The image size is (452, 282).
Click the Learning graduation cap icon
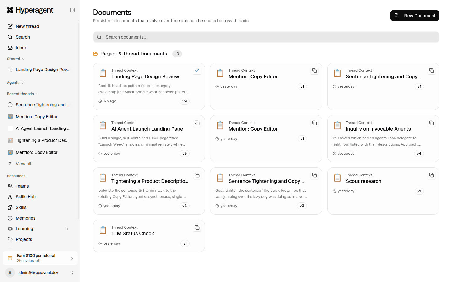tap(10, 229)
